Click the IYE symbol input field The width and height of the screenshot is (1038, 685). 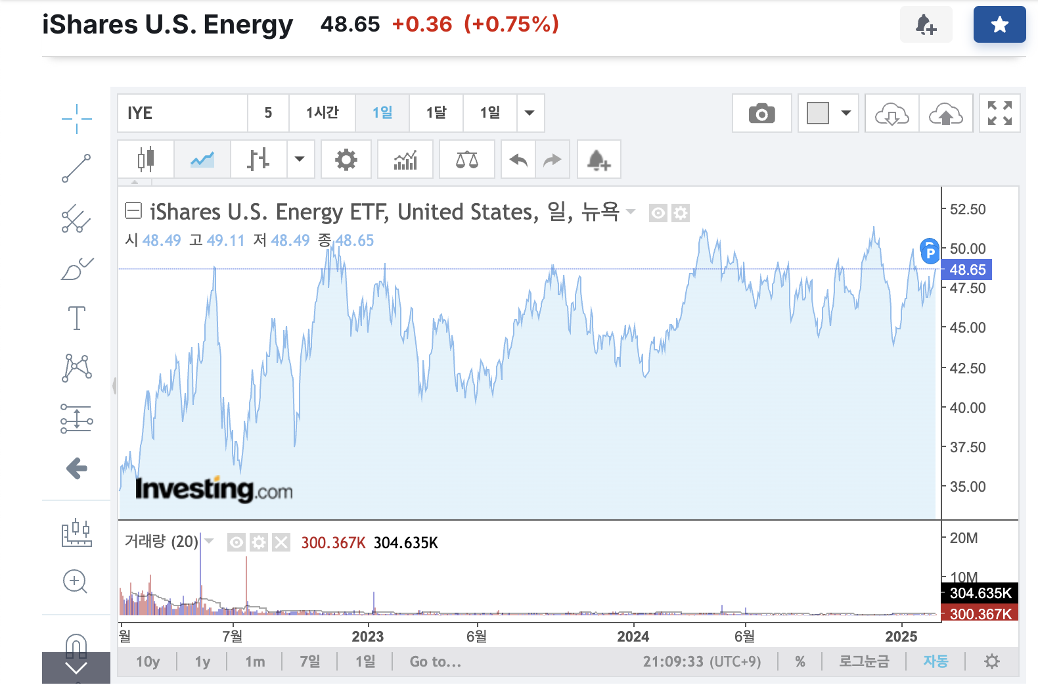[x=183, y=113]
